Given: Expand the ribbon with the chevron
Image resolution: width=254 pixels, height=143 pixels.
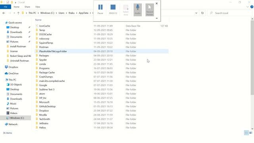Looking at the screenshot, I should [248, 7].
